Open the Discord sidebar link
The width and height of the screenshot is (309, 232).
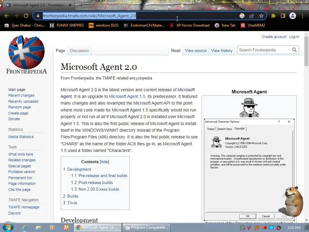tap(14, 213)
